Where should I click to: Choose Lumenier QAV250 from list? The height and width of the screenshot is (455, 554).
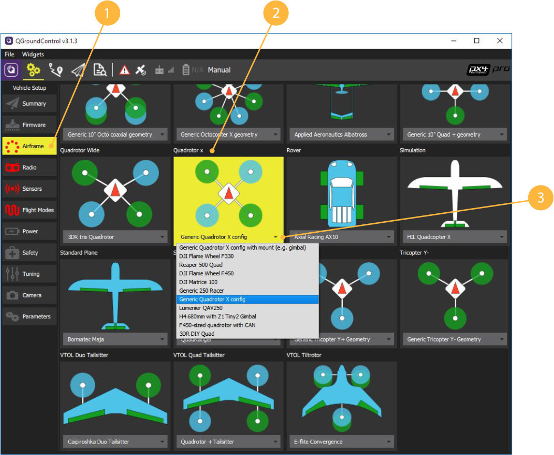tap(247, 308)
